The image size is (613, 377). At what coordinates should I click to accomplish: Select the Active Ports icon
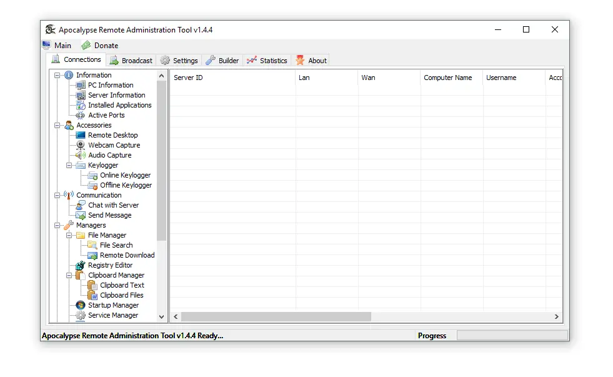tap(81, 115)
